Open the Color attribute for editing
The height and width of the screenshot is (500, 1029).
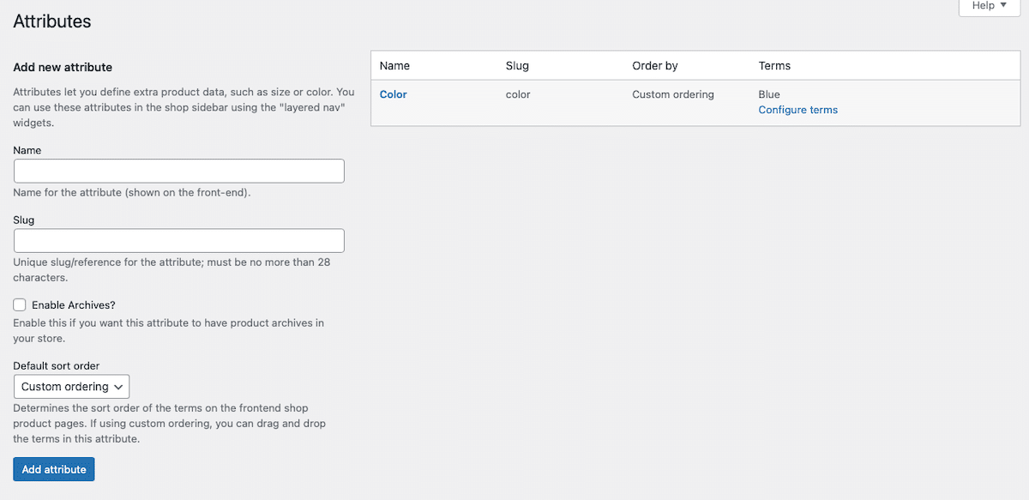point(393,94)
